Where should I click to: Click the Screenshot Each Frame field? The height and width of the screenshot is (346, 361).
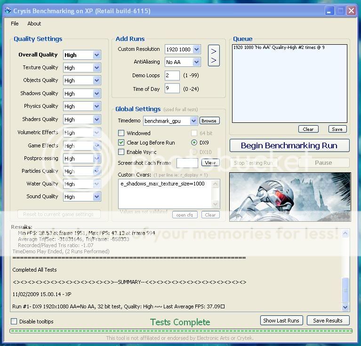187,163
